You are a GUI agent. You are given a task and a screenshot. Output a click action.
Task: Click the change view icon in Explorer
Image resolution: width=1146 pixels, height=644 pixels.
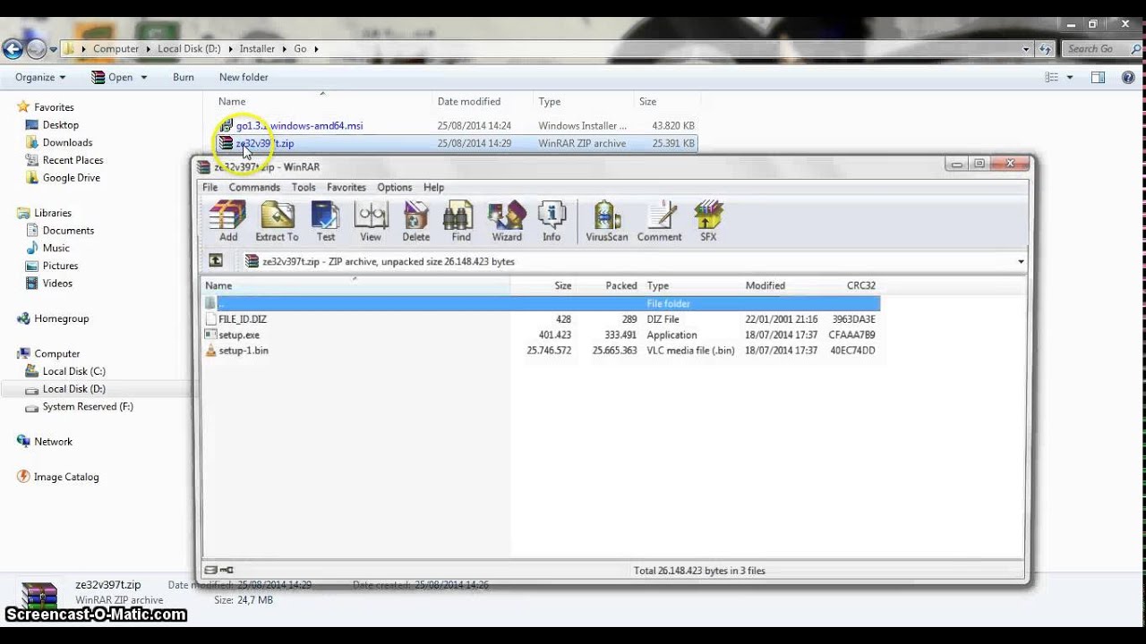click(1052, 78)
